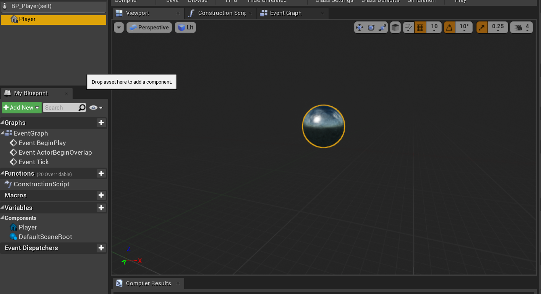Viewport: 541px width, 294px height.
Task: Collapse the EventGraph tree node
Action: [2, 133]
